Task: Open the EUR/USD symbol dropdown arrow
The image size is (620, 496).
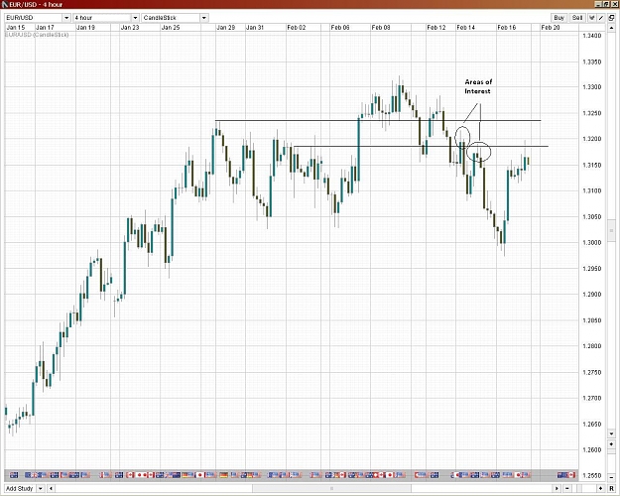Action: coord(66,18)
